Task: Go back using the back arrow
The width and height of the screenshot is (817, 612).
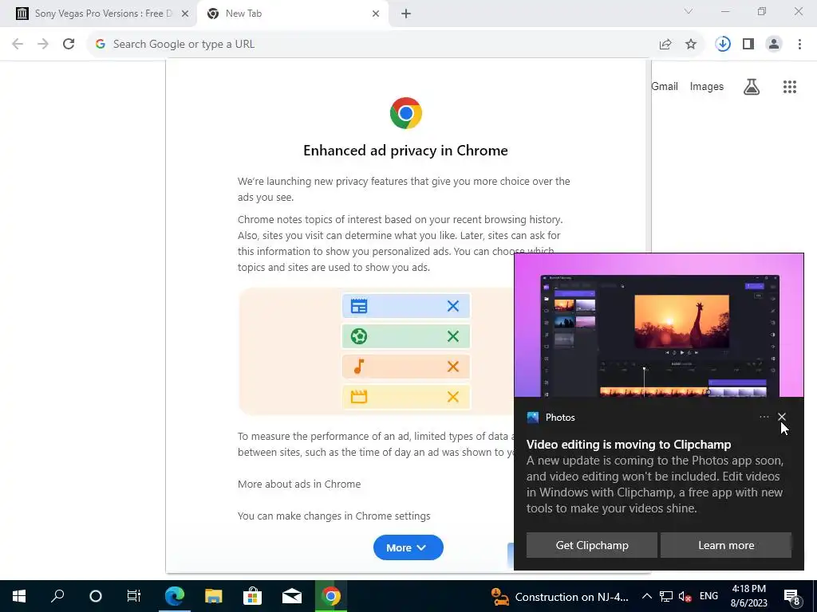Action: point(18,45)
